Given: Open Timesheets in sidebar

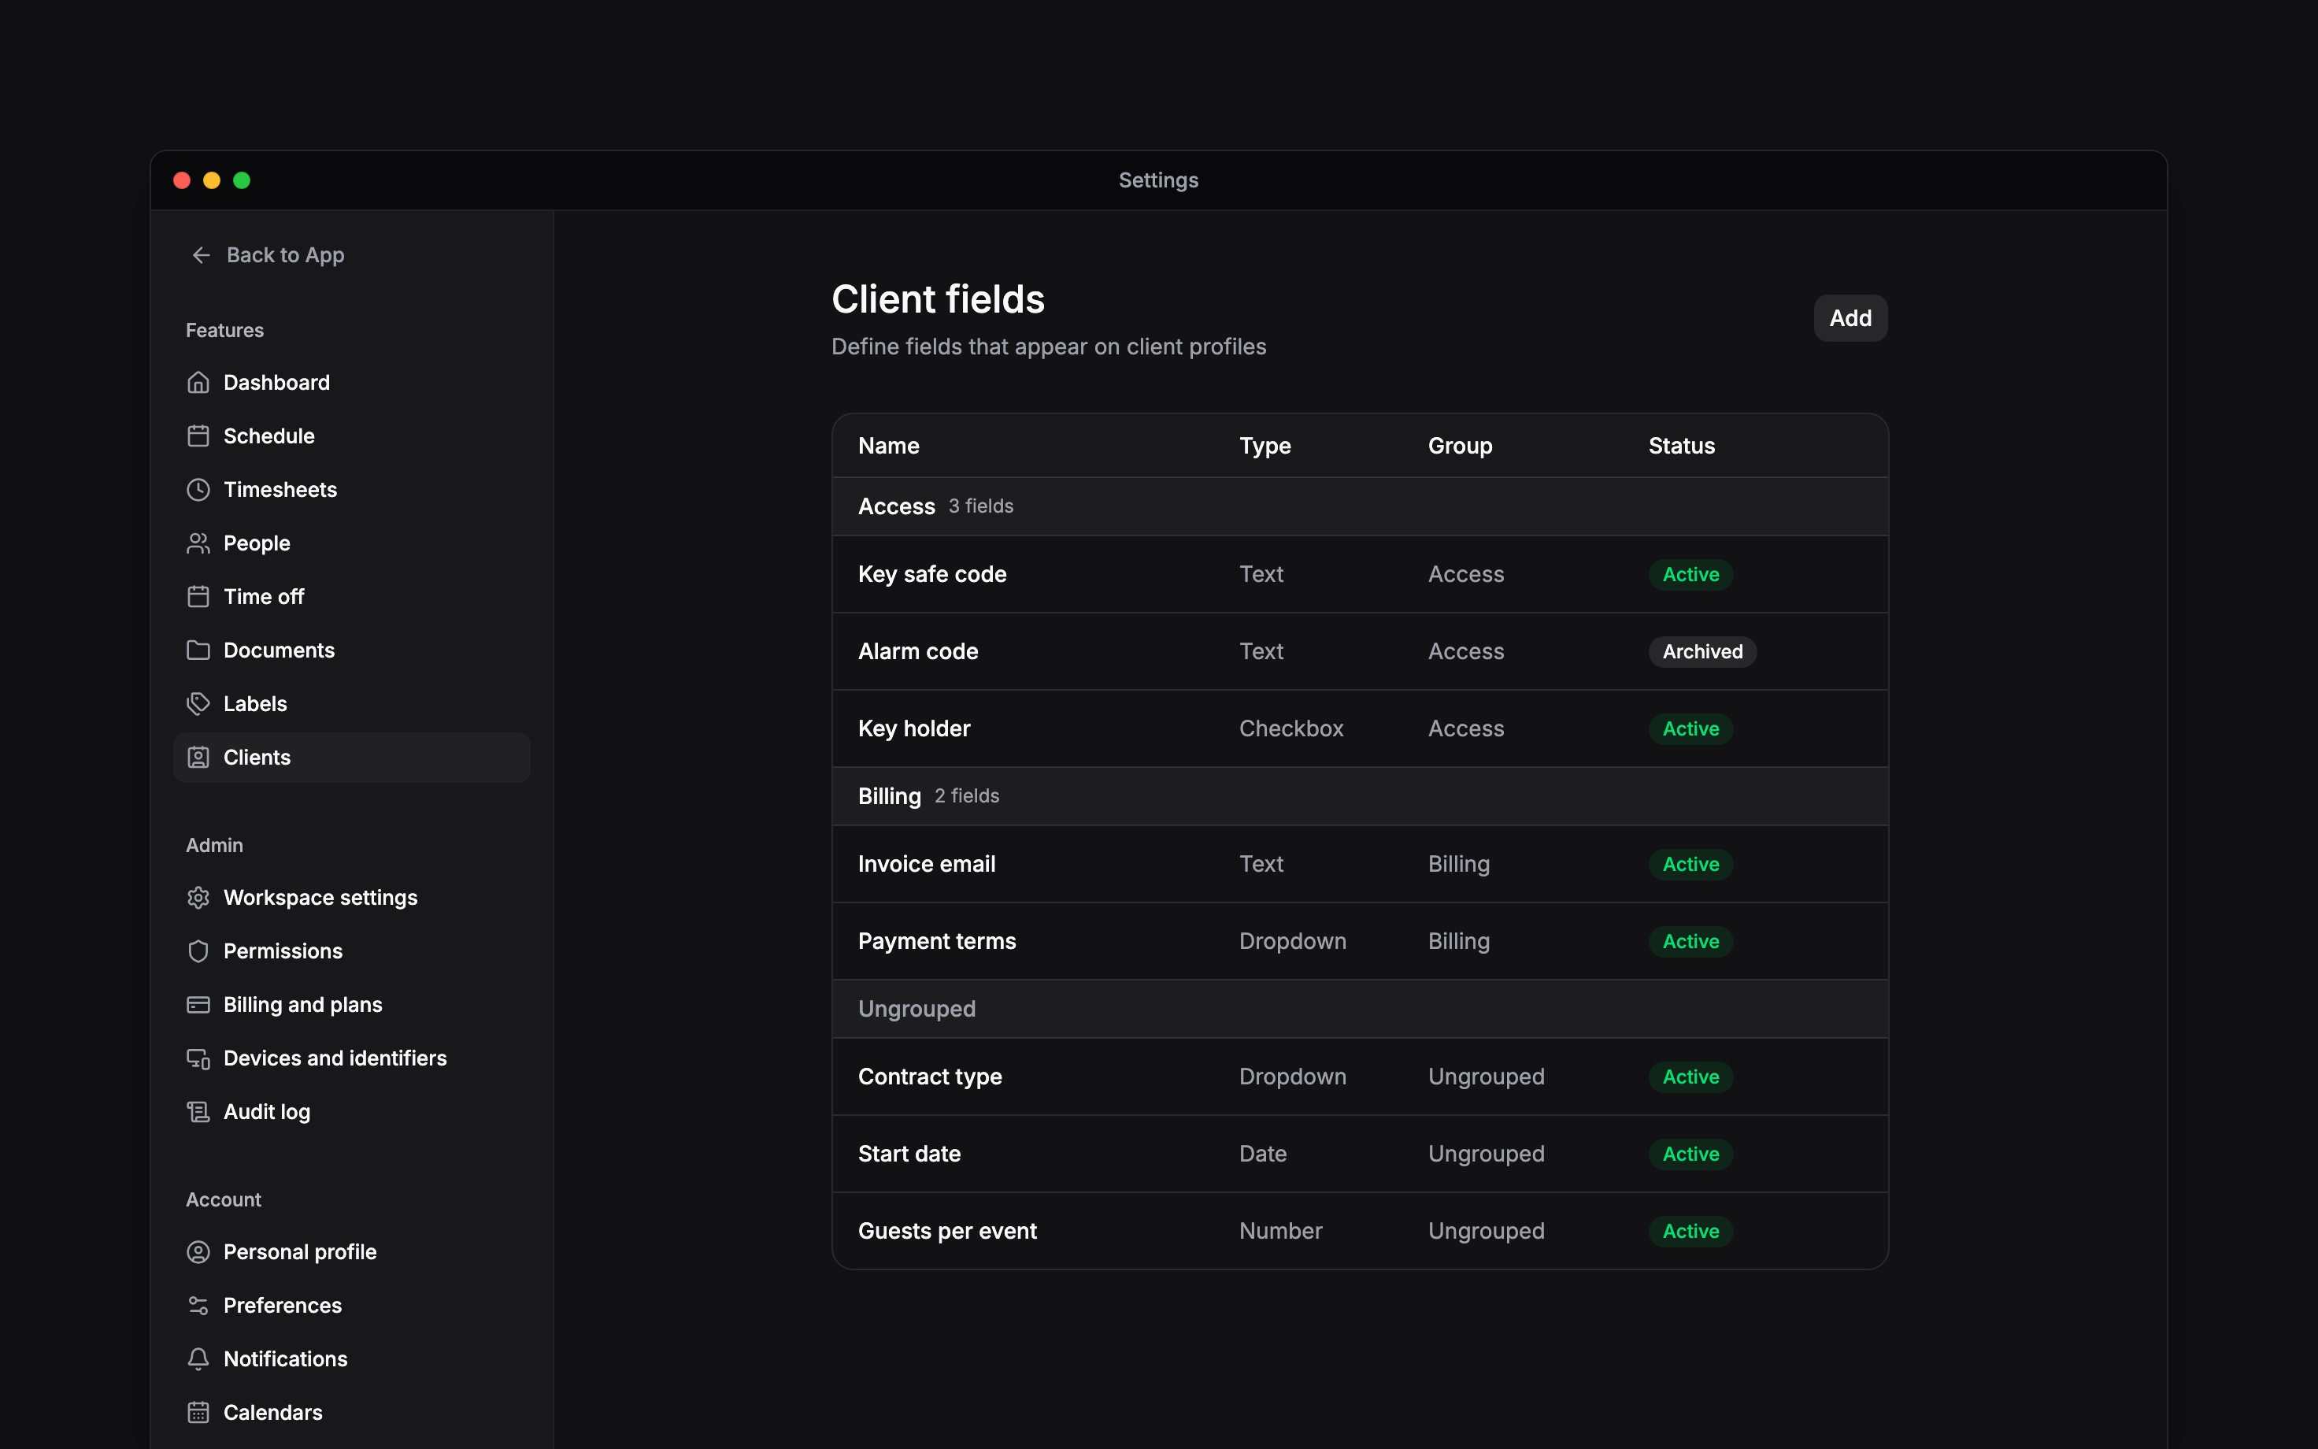Looking at the screenshot, I should 351,490.
